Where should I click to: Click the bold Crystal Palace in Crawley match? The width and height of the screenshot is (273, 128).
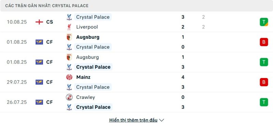(x=93, y=107)
